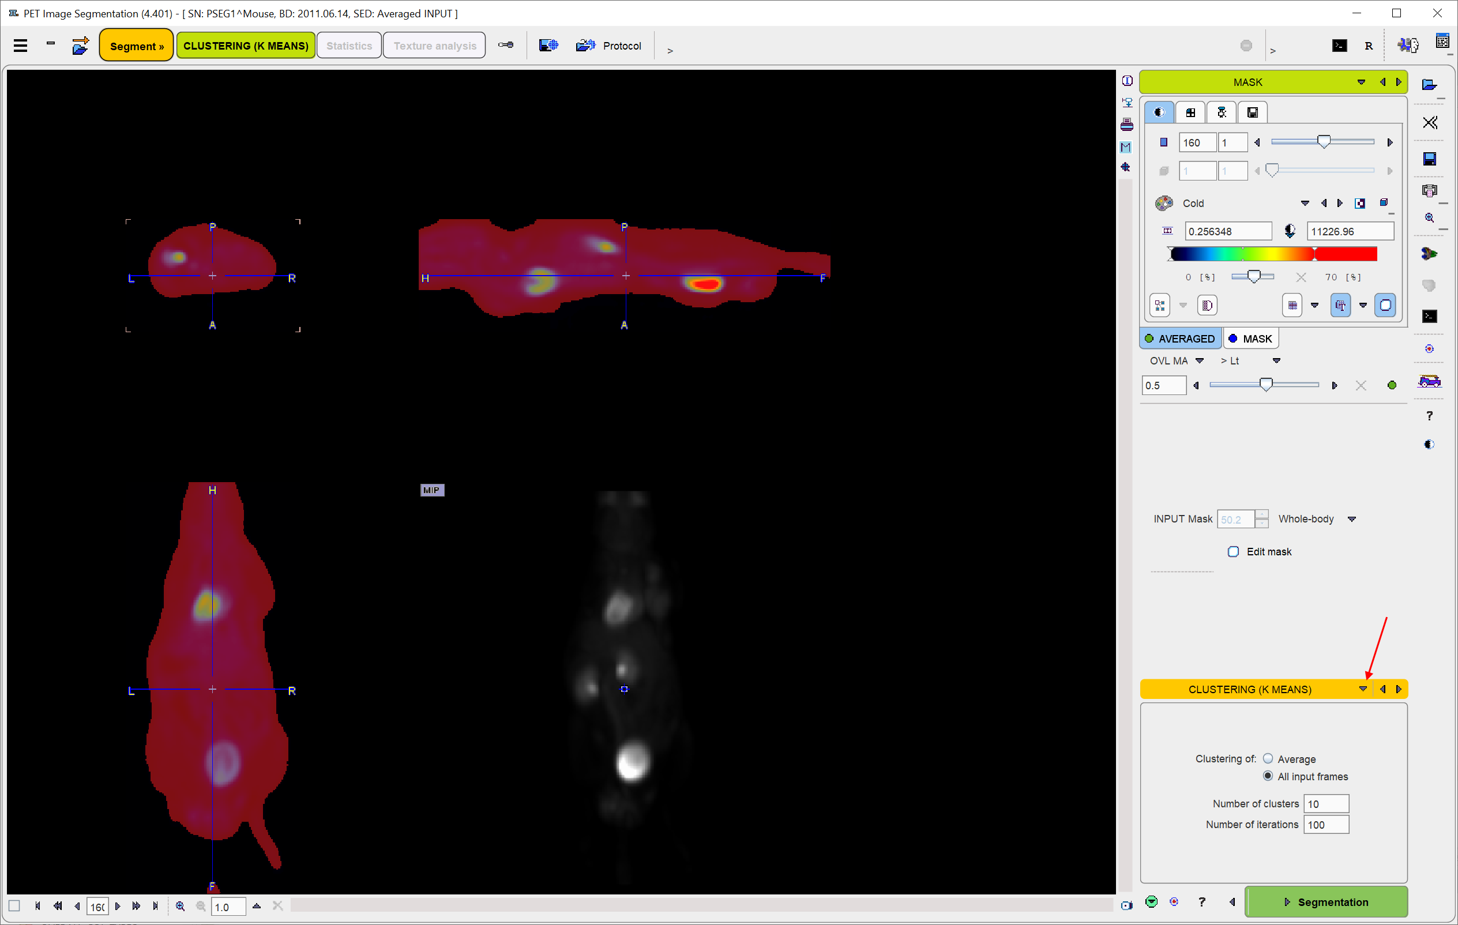Click the Number of iterations field
This screenshot has width=1458, height=925.
(x=1325, y=825)
